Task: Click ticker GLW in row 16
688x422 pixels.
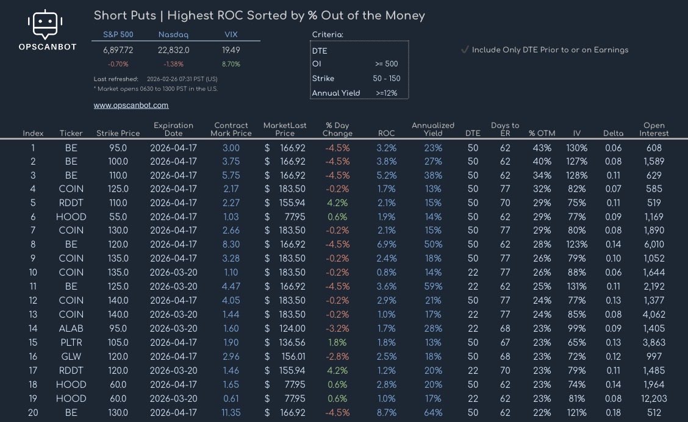Action: (71, 356)
